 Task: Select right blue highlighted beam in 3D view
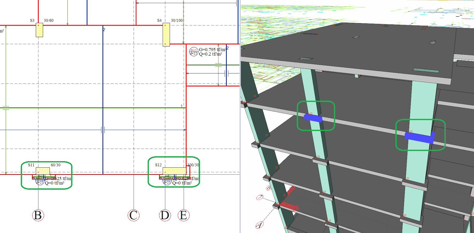(x=419, y=138)
